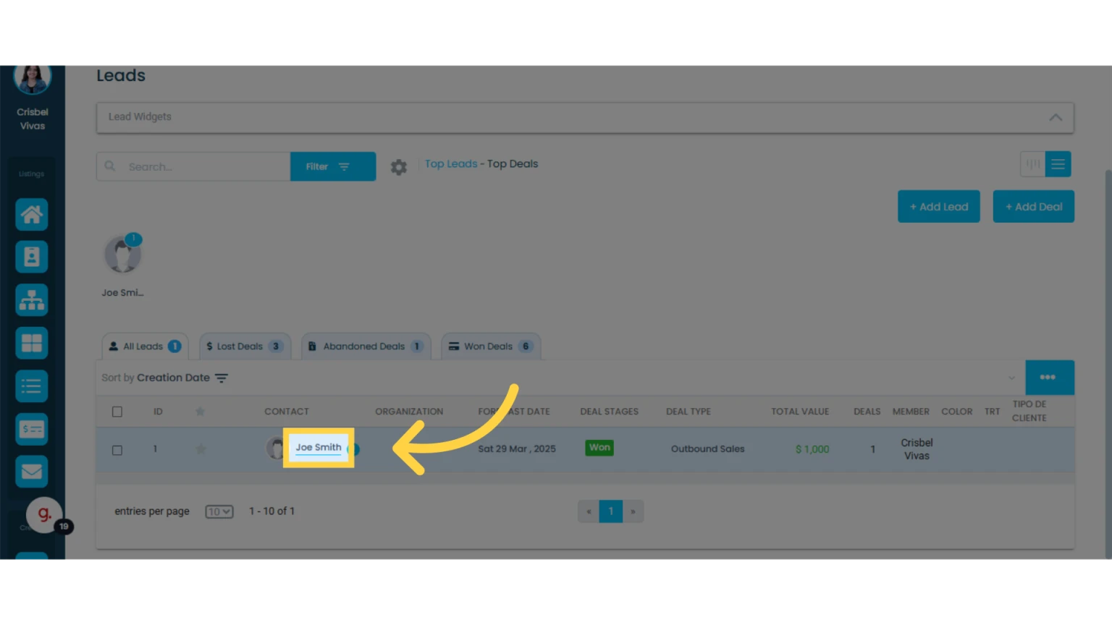Click the DEAL STAGES column header
This screenshot has width=1112, height=625.
pyautogui.click(x=609, y=412)
